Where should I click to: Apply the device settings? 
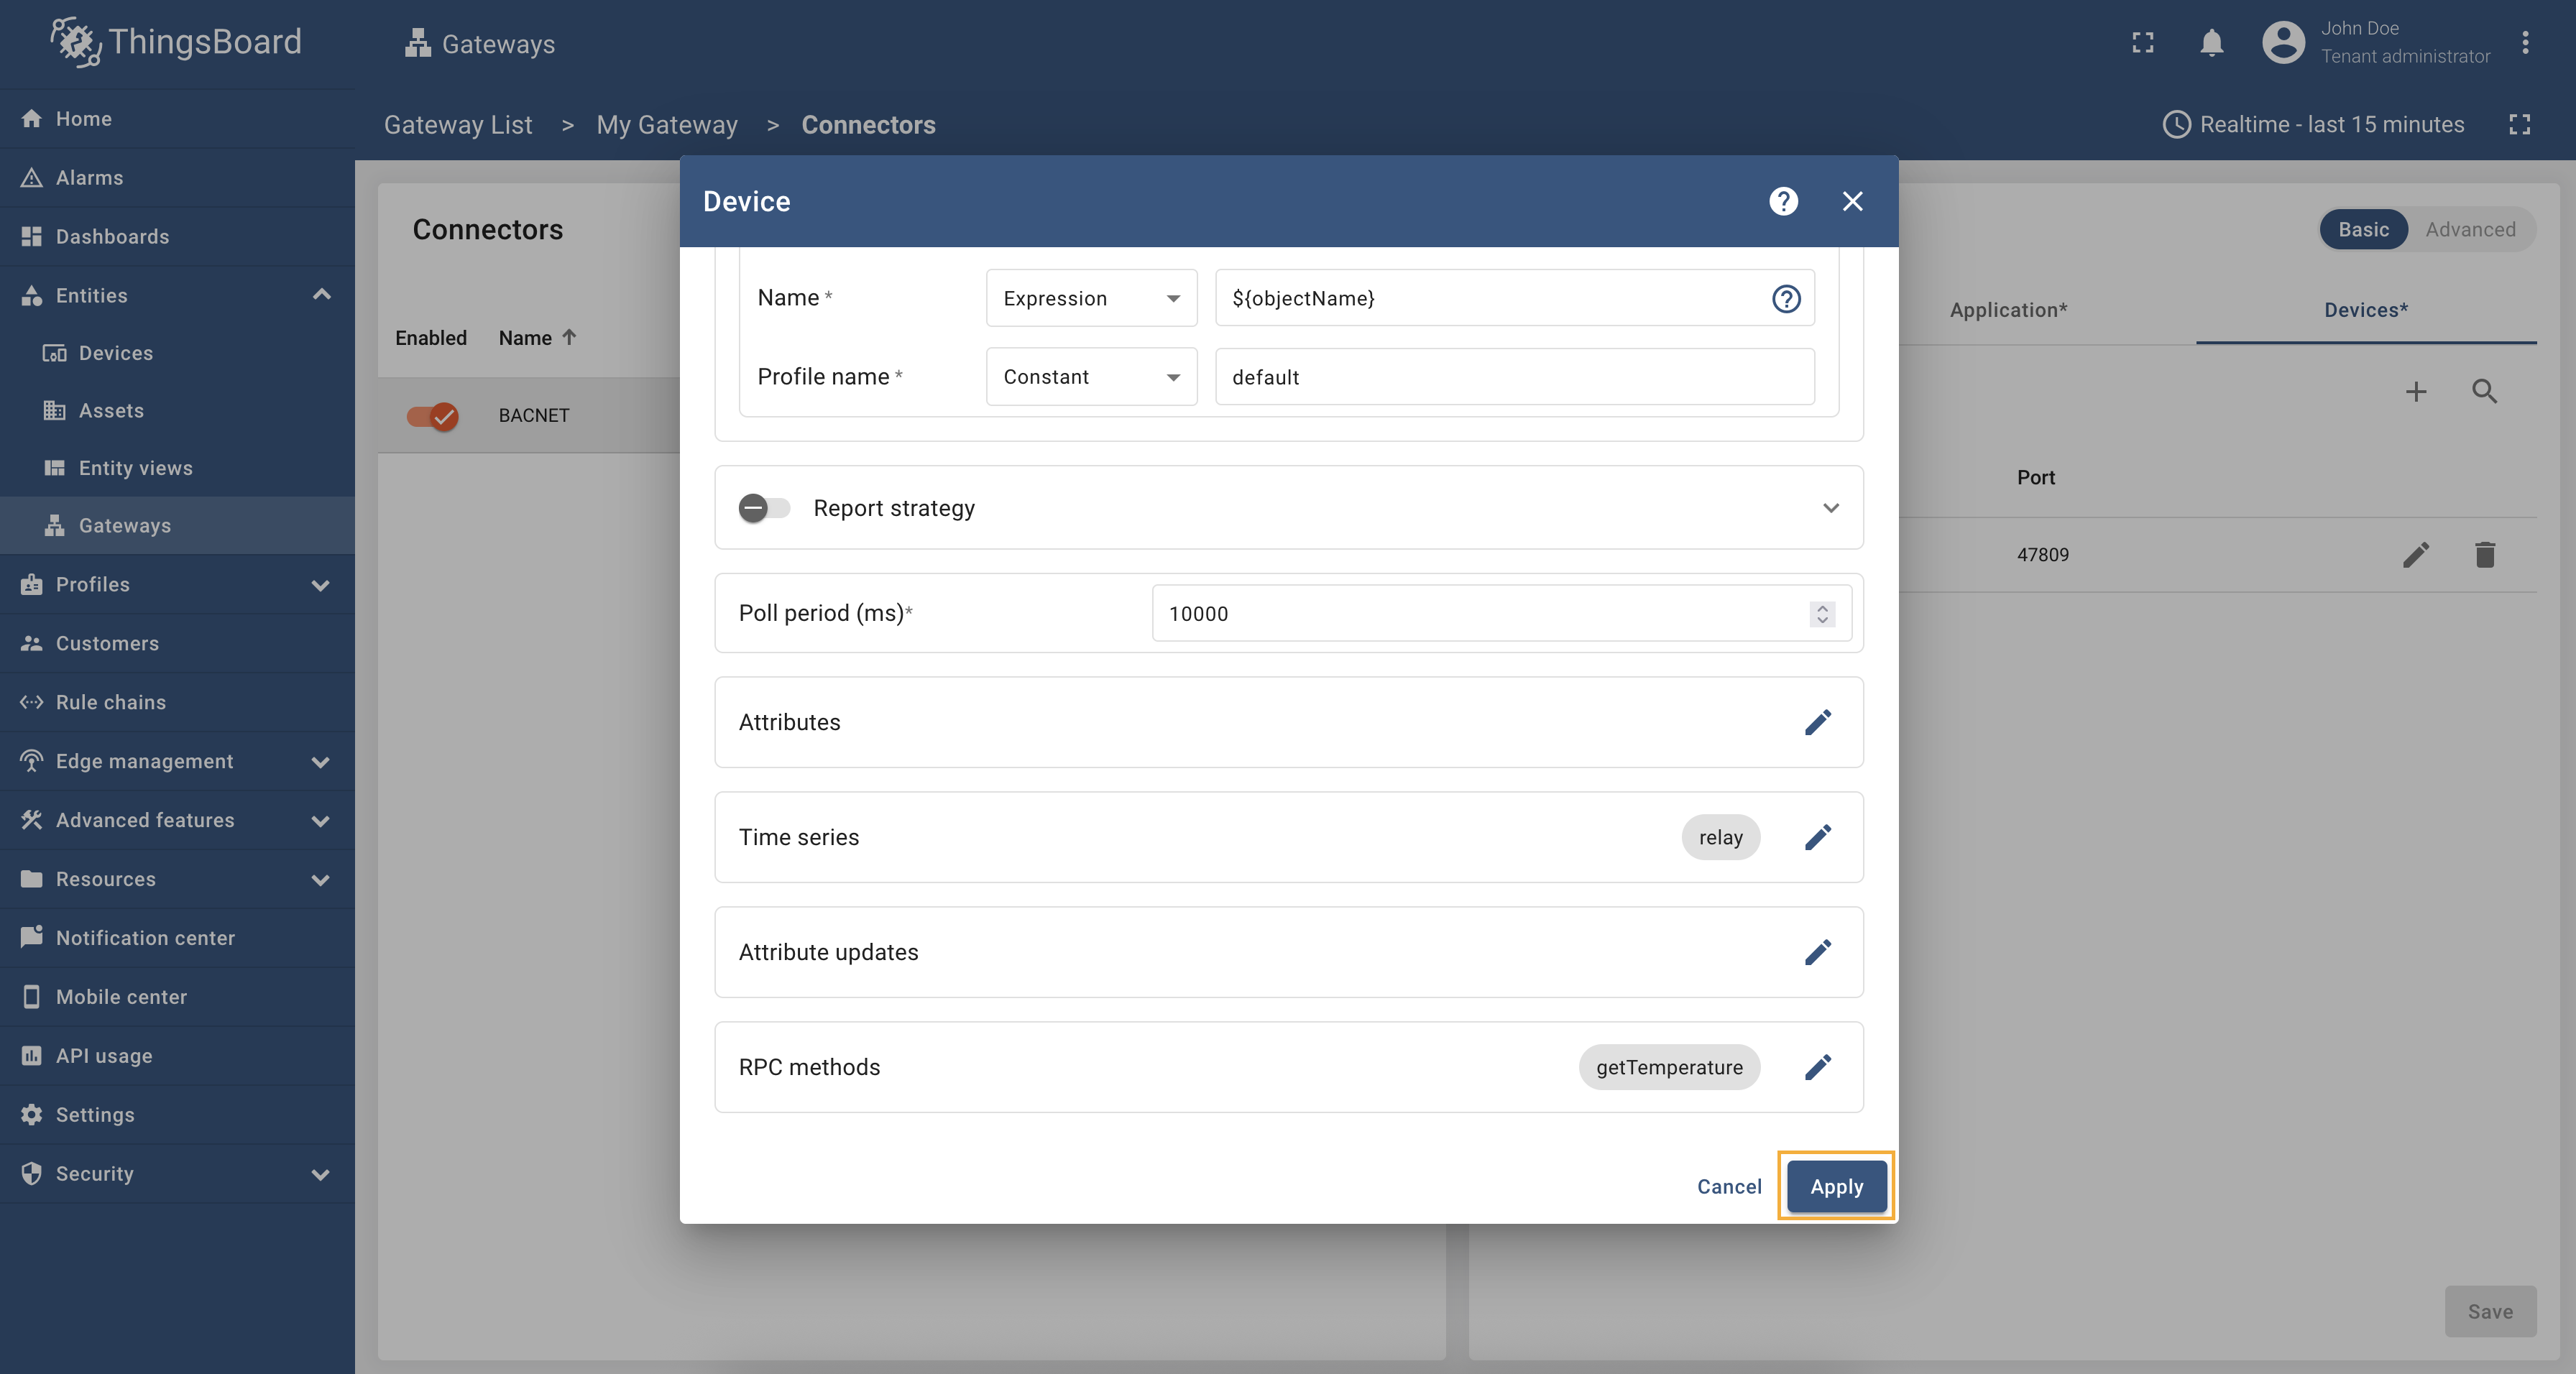(x=1836, y=1186)
